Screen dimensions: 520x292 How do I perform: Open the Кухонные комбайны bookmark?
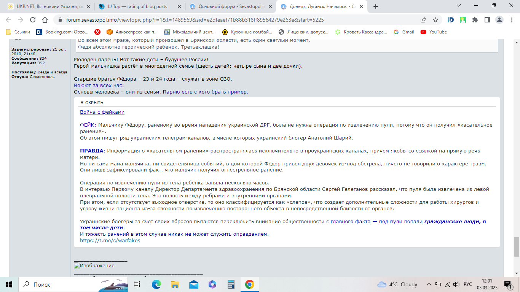(x=247, y=32)
